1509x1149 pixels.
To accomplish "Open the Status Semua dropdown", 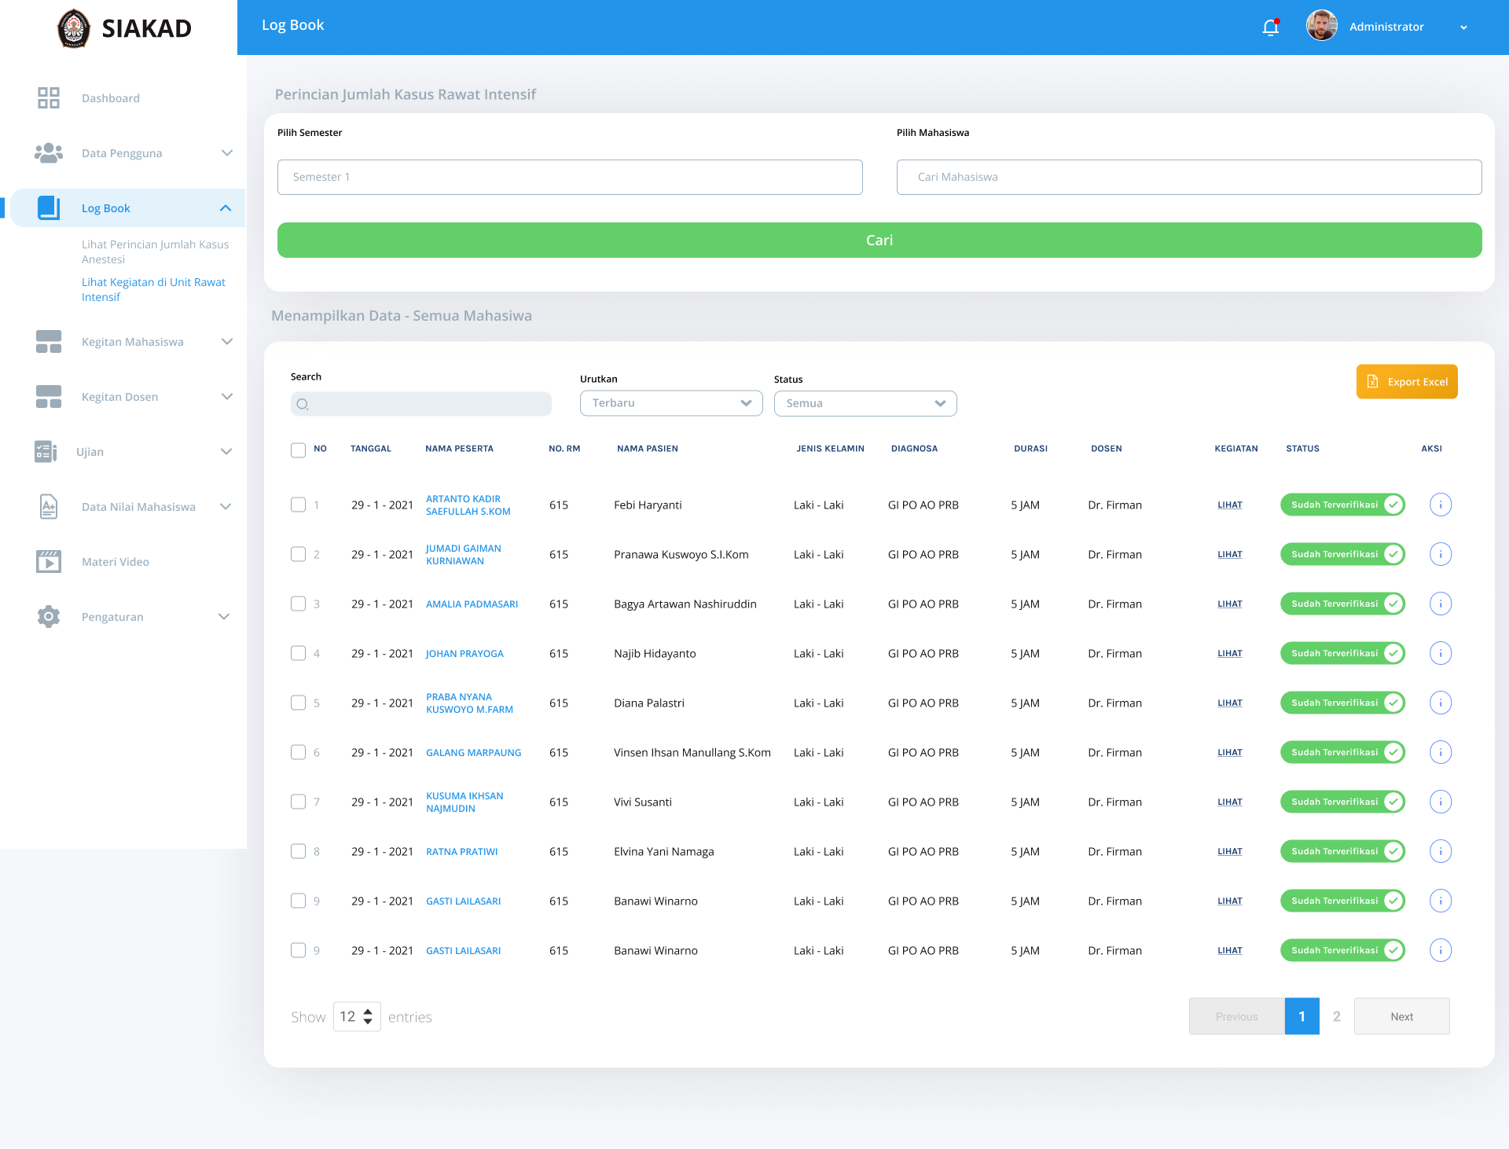I will point(865,403).
